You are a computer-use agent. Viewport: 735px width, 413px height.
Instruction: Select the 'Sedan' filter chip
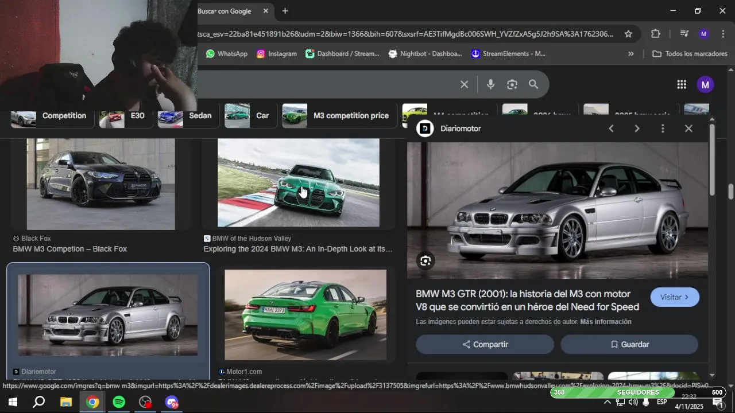pyautogui.click(x=187, y=115)
